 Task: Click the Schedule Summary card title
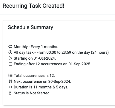(x=30, y=27)
